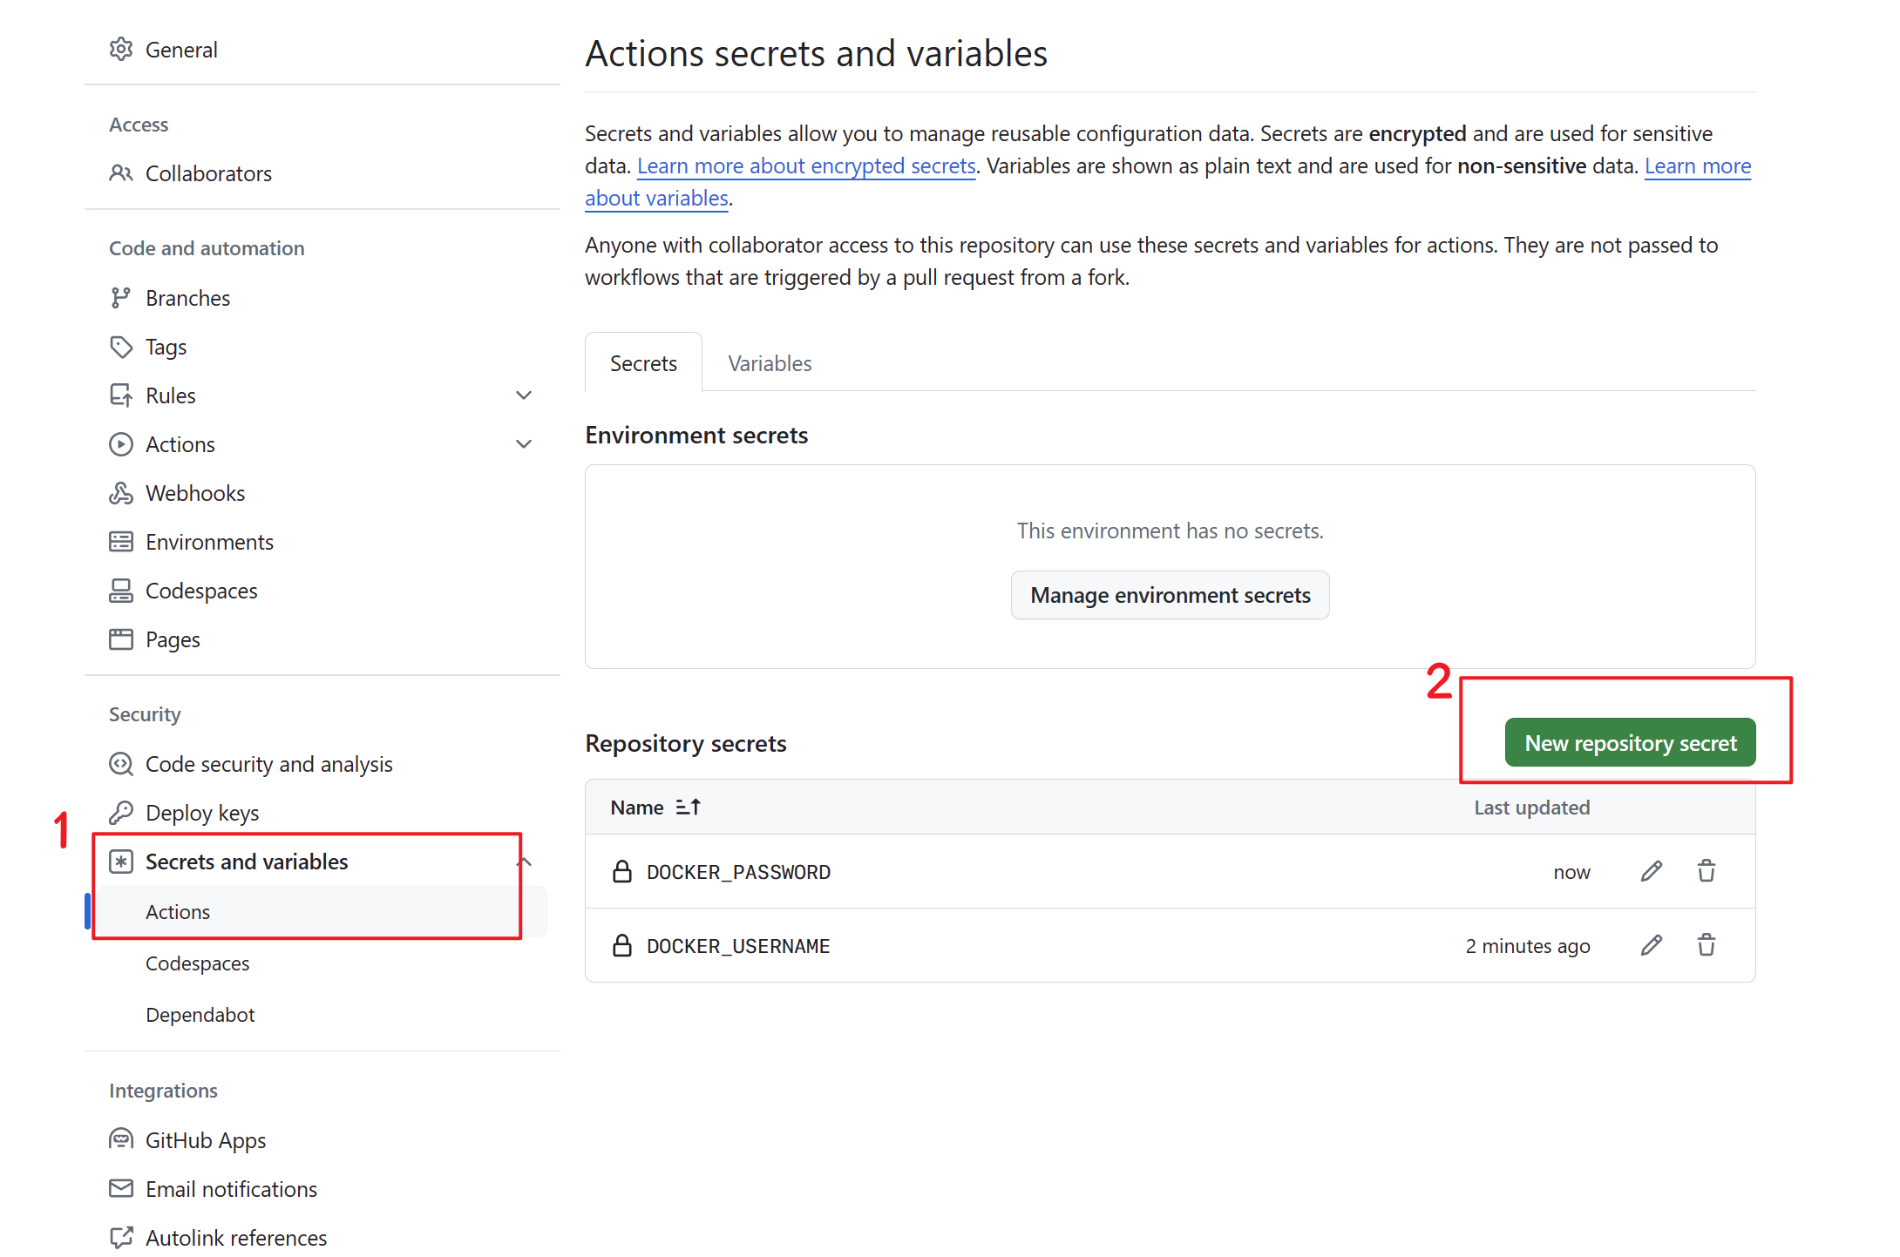Collapse the Secrets and variables section
The image size is (1900, 1257).
[x=525, y=862]
